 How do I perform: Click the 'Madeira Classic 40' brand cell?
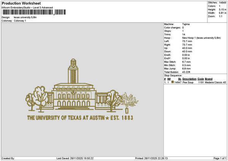click(215, 82)
